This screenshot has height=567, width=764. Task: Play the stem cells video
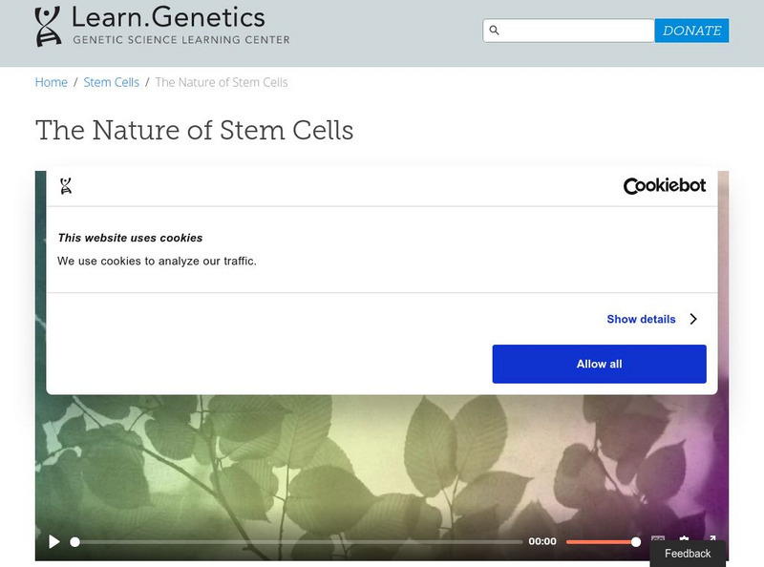coord(54,541)
